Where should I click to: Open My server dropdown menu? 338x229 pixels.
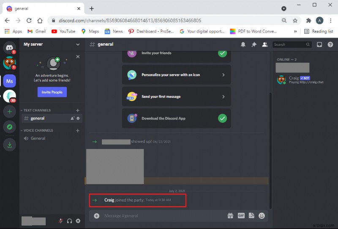pos(52,44)
